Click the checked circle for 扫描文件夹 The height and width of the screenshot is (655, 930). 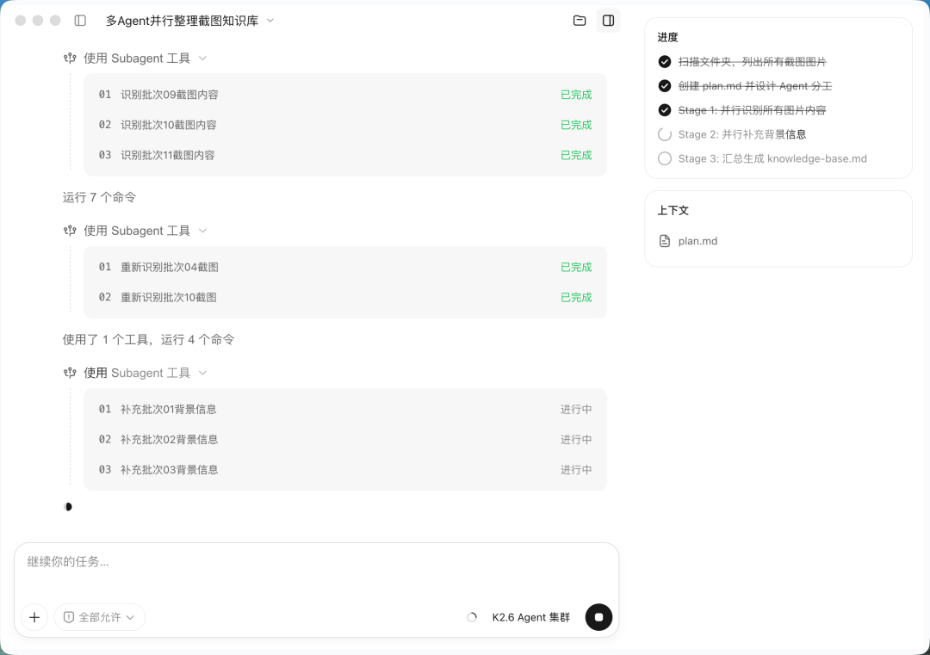(x=664, y=62)
